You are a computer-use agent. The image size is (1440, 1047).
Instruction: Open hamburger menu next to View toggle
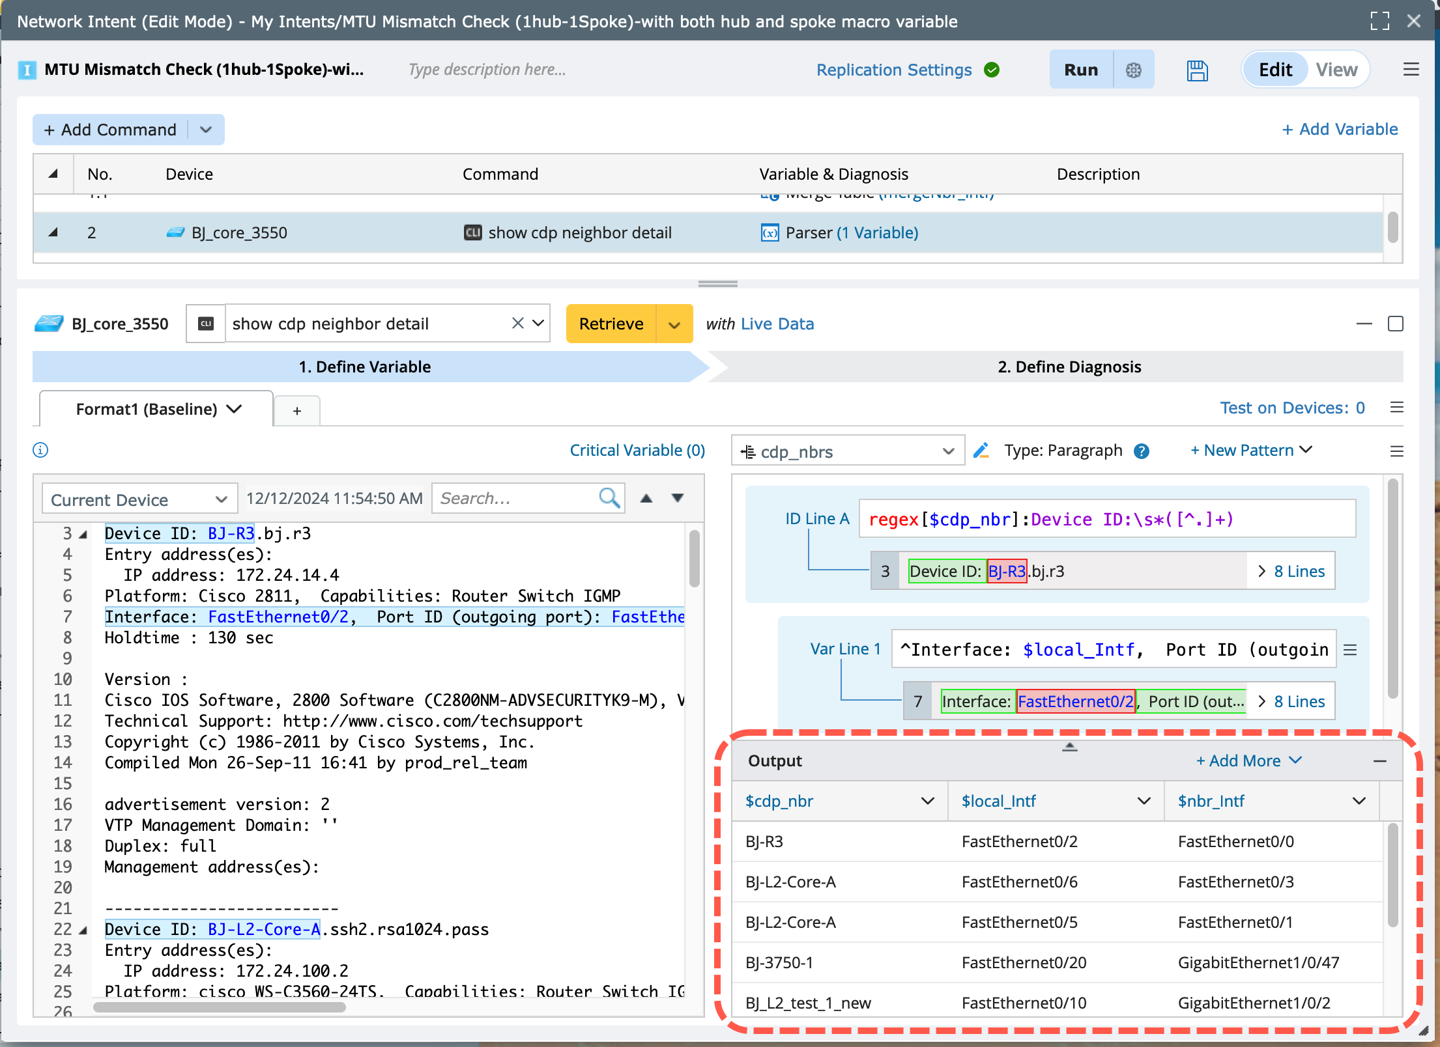(x=1411, y=70)
